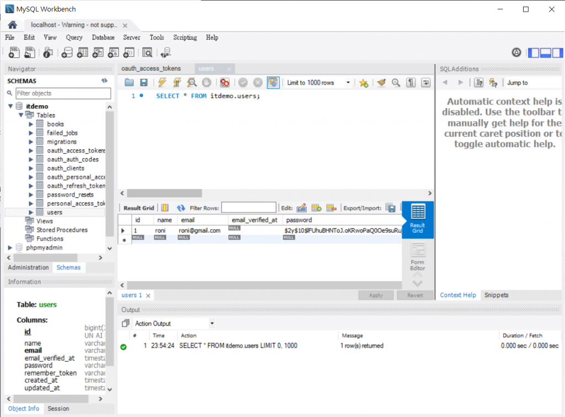
Task: Open the Limit to 1000 rows dropdown
Action: click(x=348, y=83)
